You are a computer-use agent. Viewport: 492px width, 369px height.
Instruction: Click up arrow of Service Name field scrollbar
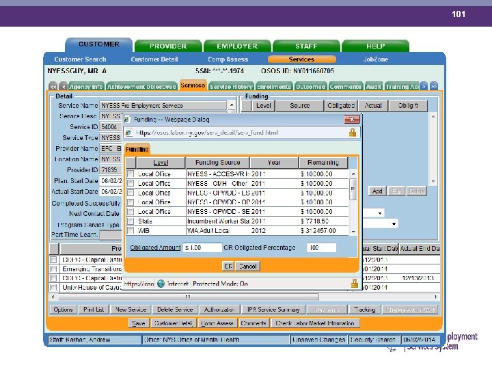[x=232, y=105]
